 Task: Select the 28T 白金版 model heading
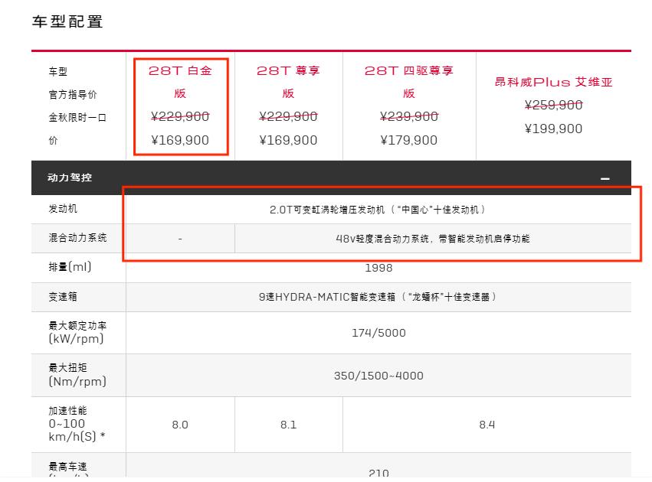[x=180, y=82]
